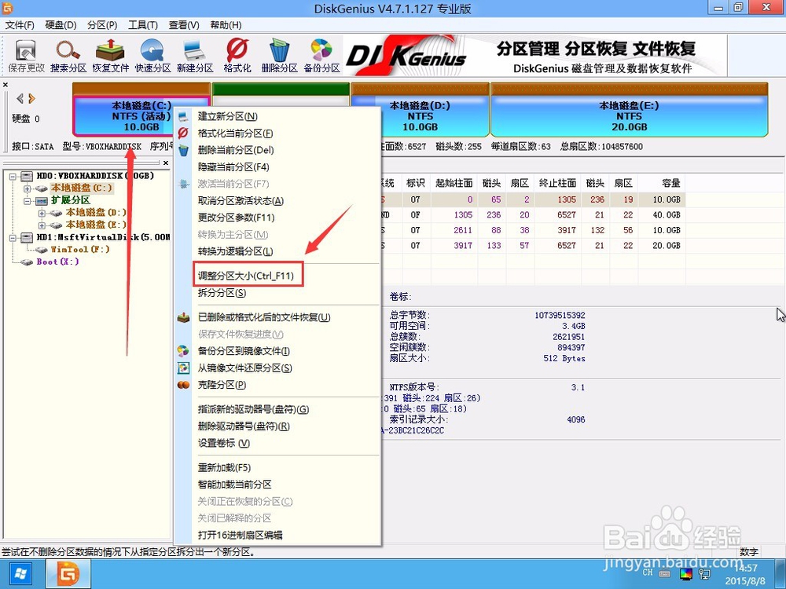786x589 pixels.
Task: Click the 起始柱面 column header
Action: click(x=454, y=183)
